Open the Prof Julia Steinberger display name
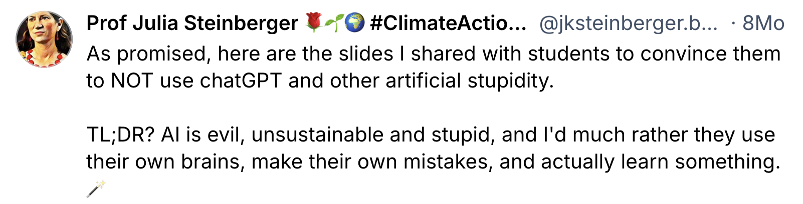The height and width of the screenshot is (204, 803). 192,23
